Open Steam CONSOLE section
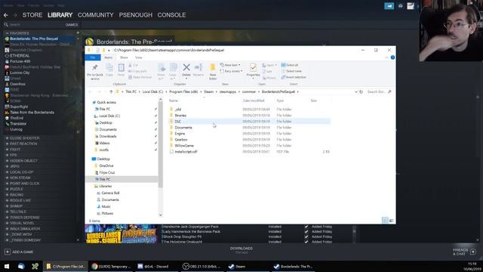This screenshot has height=272, width=483. (171, 15)
